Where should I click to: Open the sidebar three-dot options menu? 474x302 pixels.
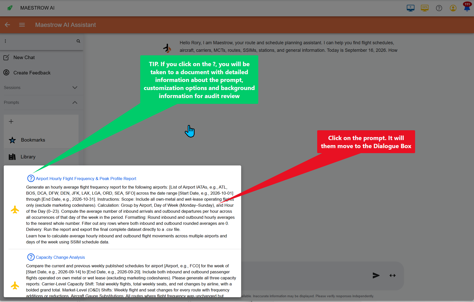point(5,41)
